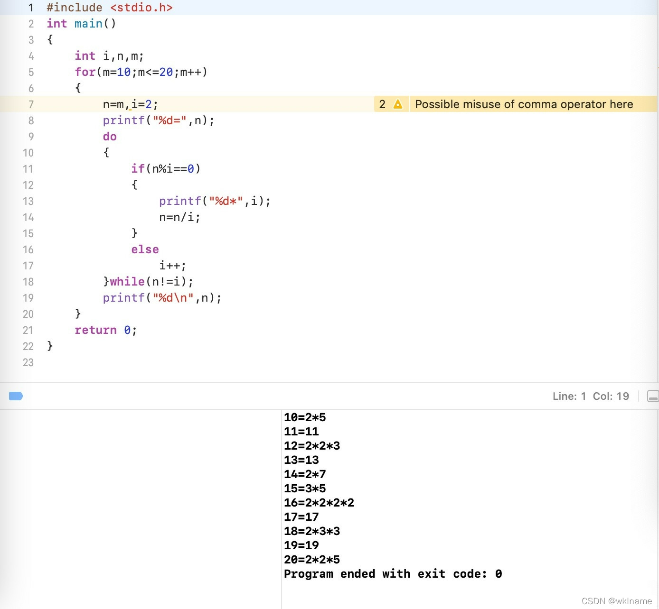The image size is (659, 609).
Task: Click 'return 0;' on line 21
Action: (x=106, y=330)
